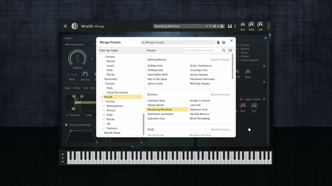
Task: Click the presets folder path field
Action: pyautogui.click(x=178, y=42)
